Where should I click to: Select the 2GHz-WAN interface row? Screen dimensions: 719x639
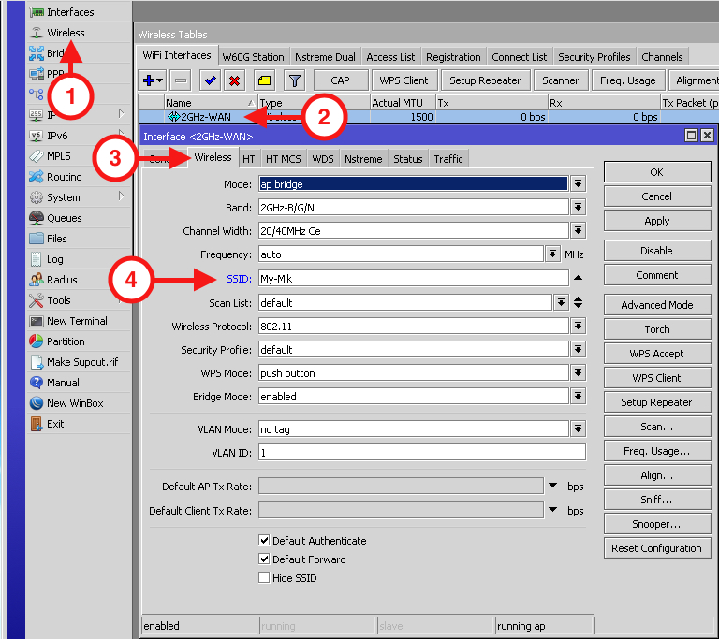pyautogui.click(x=428, y=117)
